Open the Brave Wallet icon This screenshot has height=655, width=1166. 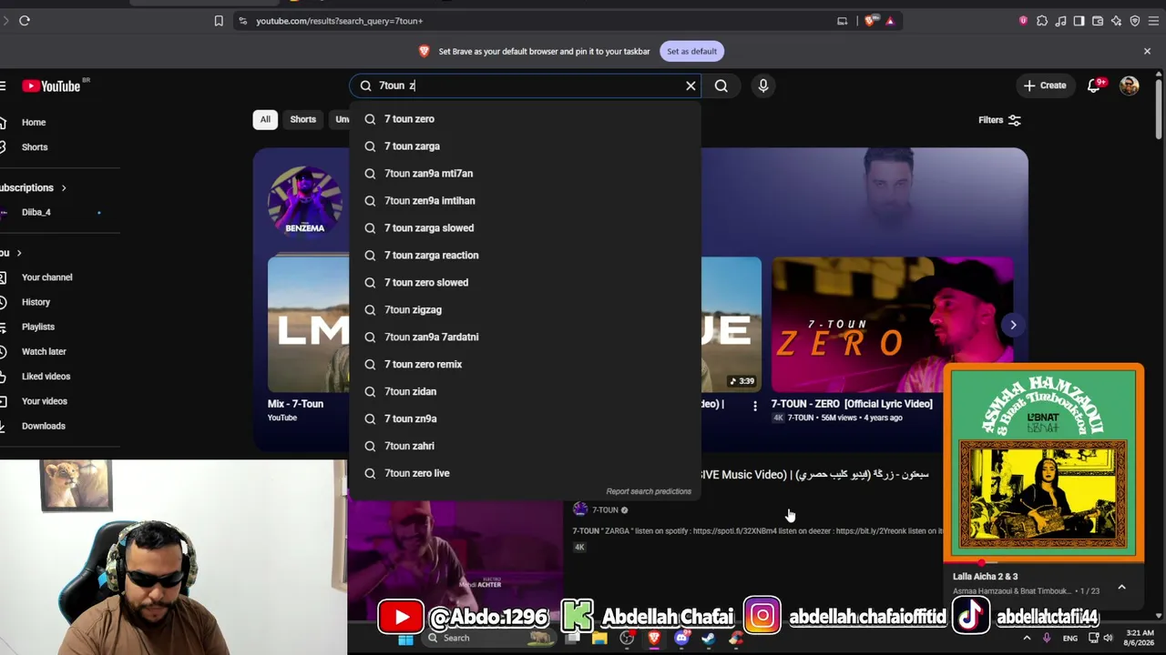1098,21
